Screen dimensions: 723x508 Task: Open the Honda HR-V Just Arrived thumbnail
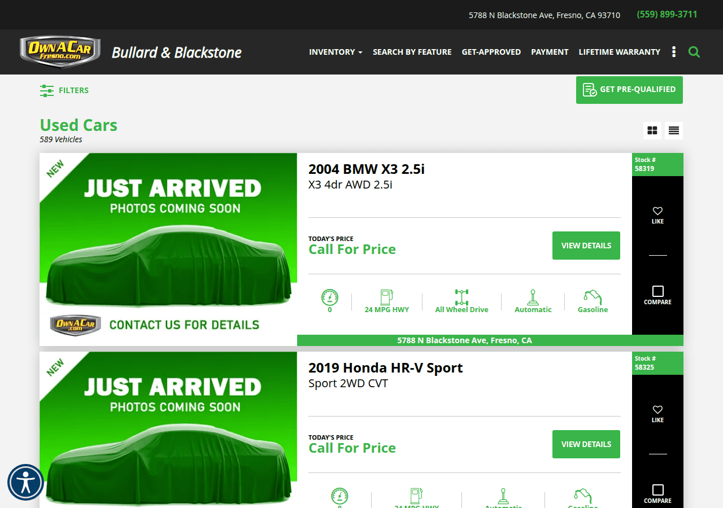tap(168, 430)
